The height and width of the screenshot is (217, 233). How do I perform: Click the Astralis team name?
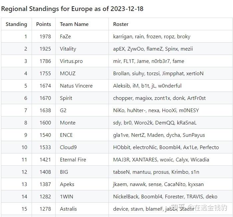pyautogui.click(x=68, y=209)
